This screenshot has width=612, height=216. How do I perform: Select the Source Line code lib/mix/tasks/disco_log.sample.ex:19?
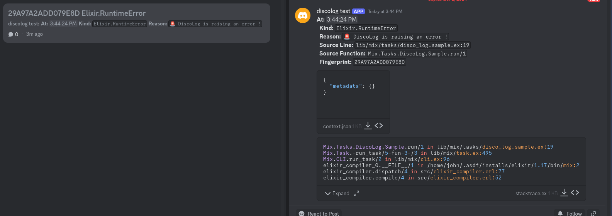tap(412, 45)
